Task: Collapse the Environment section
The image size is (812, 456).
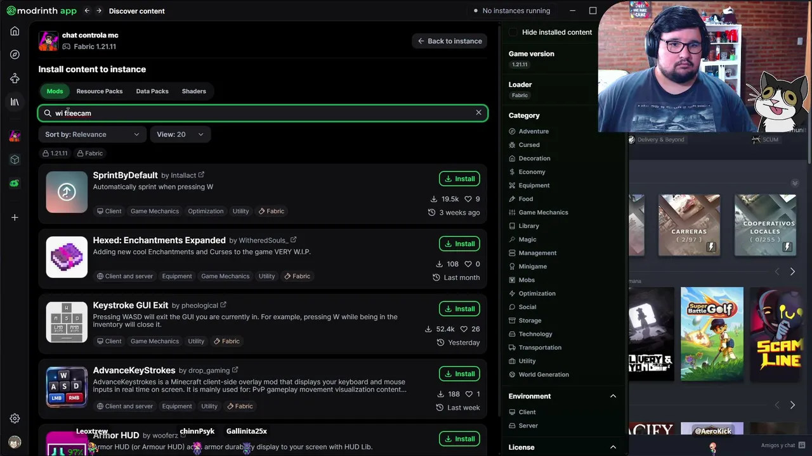Action: [613, 396]
